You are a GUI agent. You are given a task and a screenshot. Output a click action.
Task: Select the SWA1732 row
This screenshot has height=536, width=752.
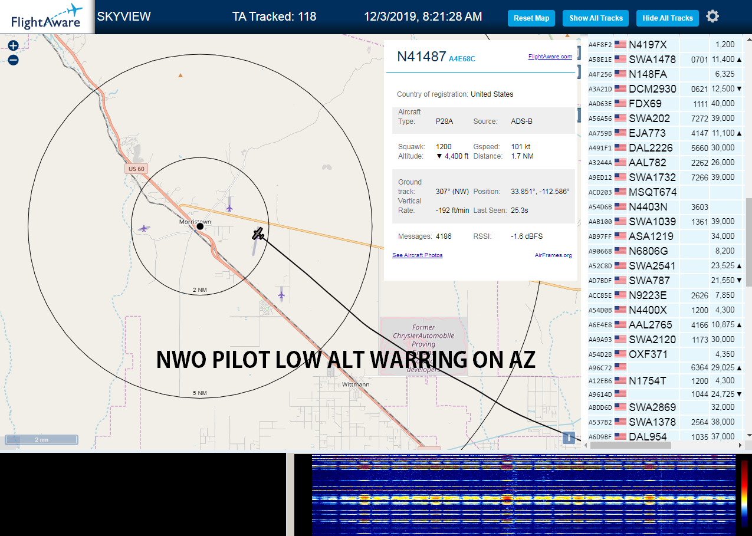[665, 177]
